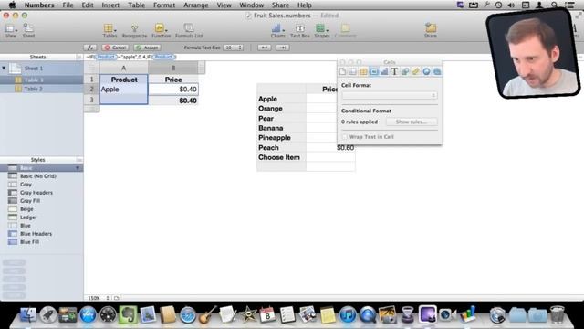Open the View toolbar menu
The width and height of the screenshot is (584, 329).
click(10, 30)
